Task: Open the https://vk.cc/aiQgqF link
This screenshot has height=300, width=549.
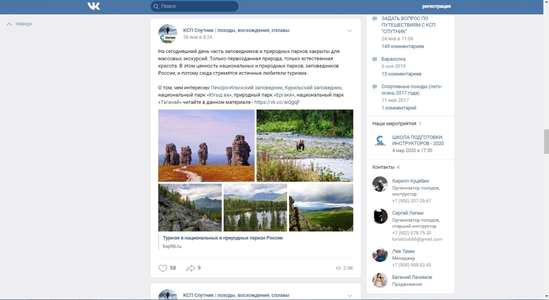Action: [277, 102]
